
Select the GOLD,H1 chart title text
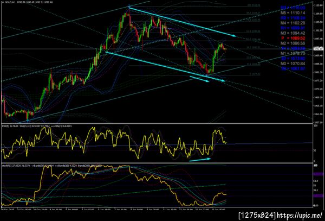click(x=9, y=2)
